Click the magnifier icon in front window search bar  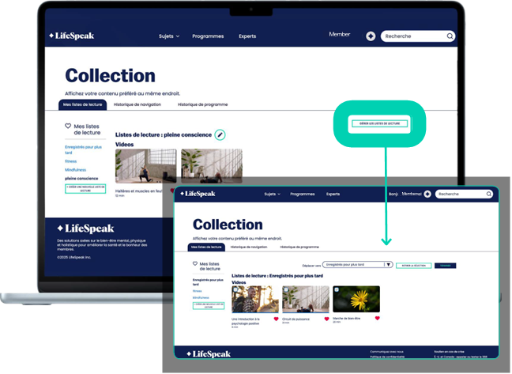point(489,194)
